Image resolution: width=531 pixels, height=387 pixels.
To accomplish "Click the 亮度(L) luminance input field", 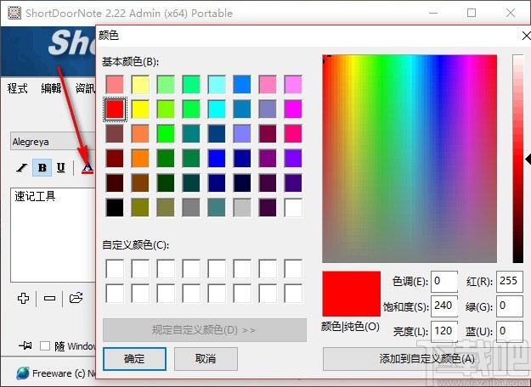I will (x=444, y=331).
